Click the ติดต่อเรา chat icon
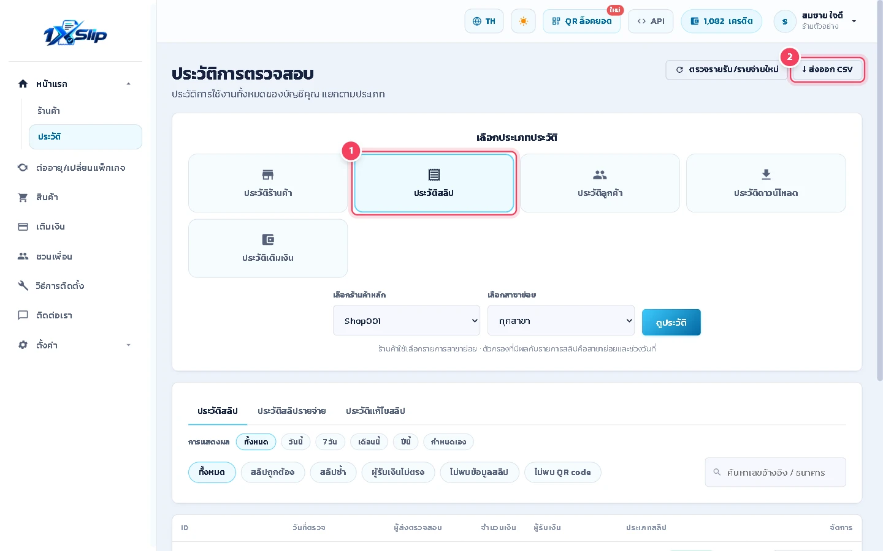The image size is (883, 551). coord(23,315)
